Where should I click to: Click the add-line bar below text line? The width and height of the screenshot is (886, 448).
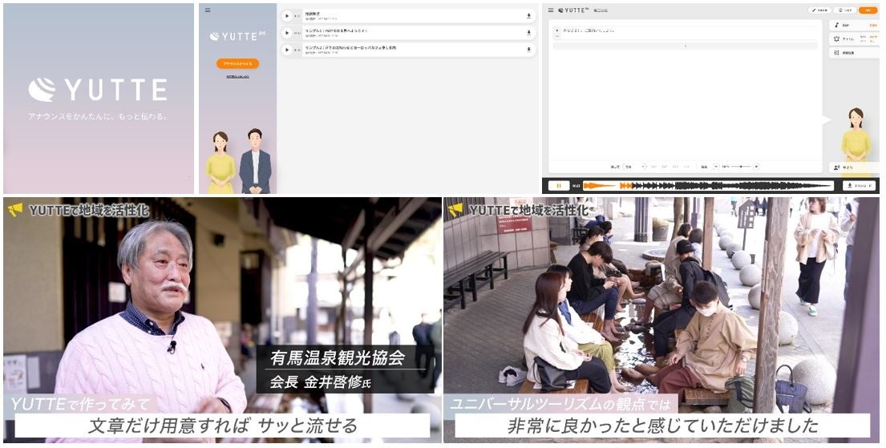[685, 46]
